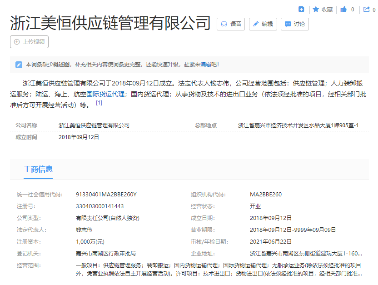
Task: Click the registration number 330403000141443
Action: 99,206
